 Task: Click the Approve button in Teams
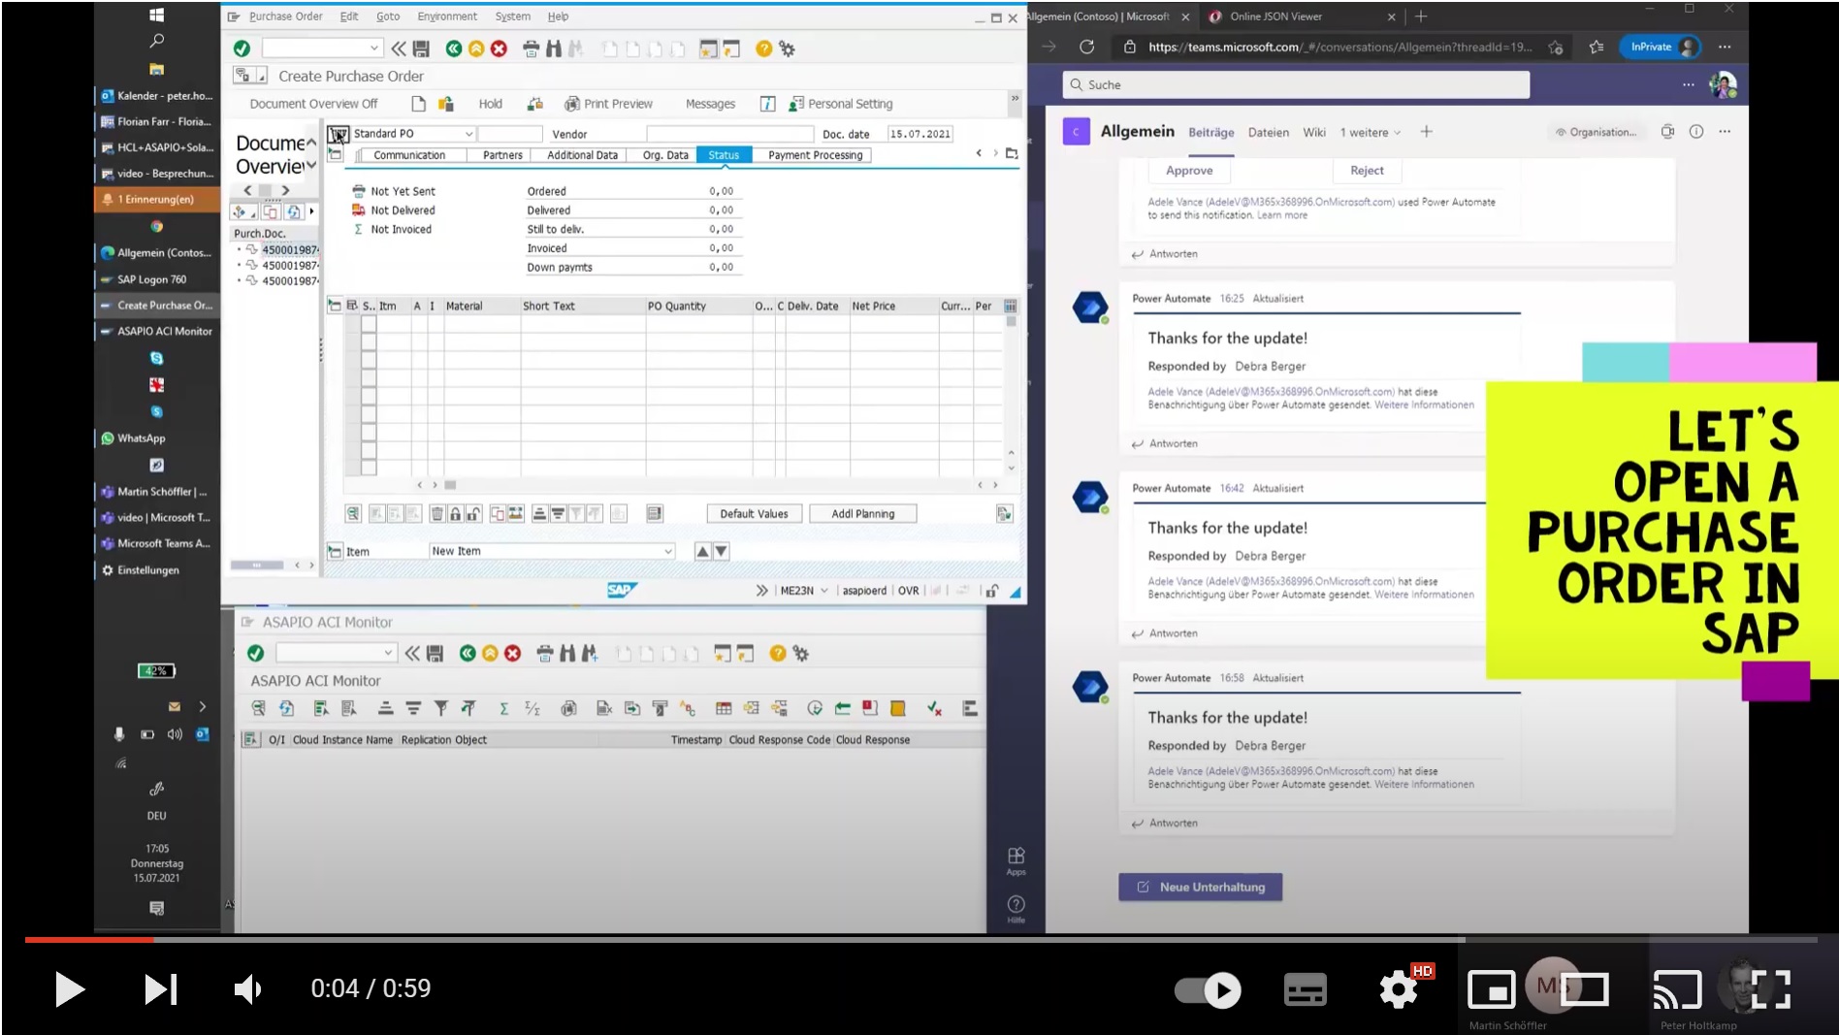[1189, 170]
